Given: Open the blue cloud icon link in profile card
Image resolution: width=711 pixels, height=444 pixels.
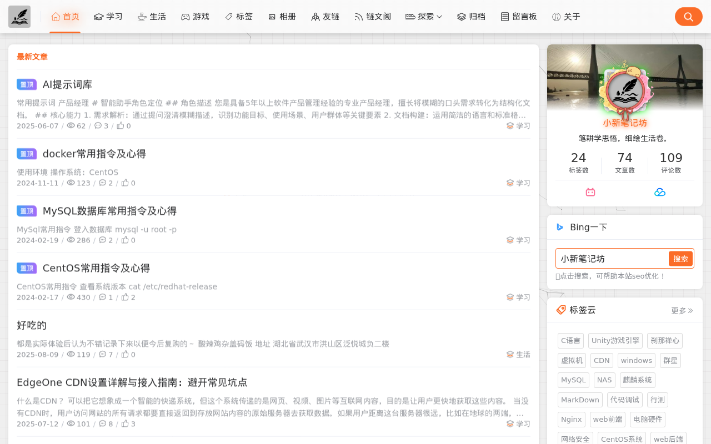Looking at the screenshot, I should pos(660,192).
